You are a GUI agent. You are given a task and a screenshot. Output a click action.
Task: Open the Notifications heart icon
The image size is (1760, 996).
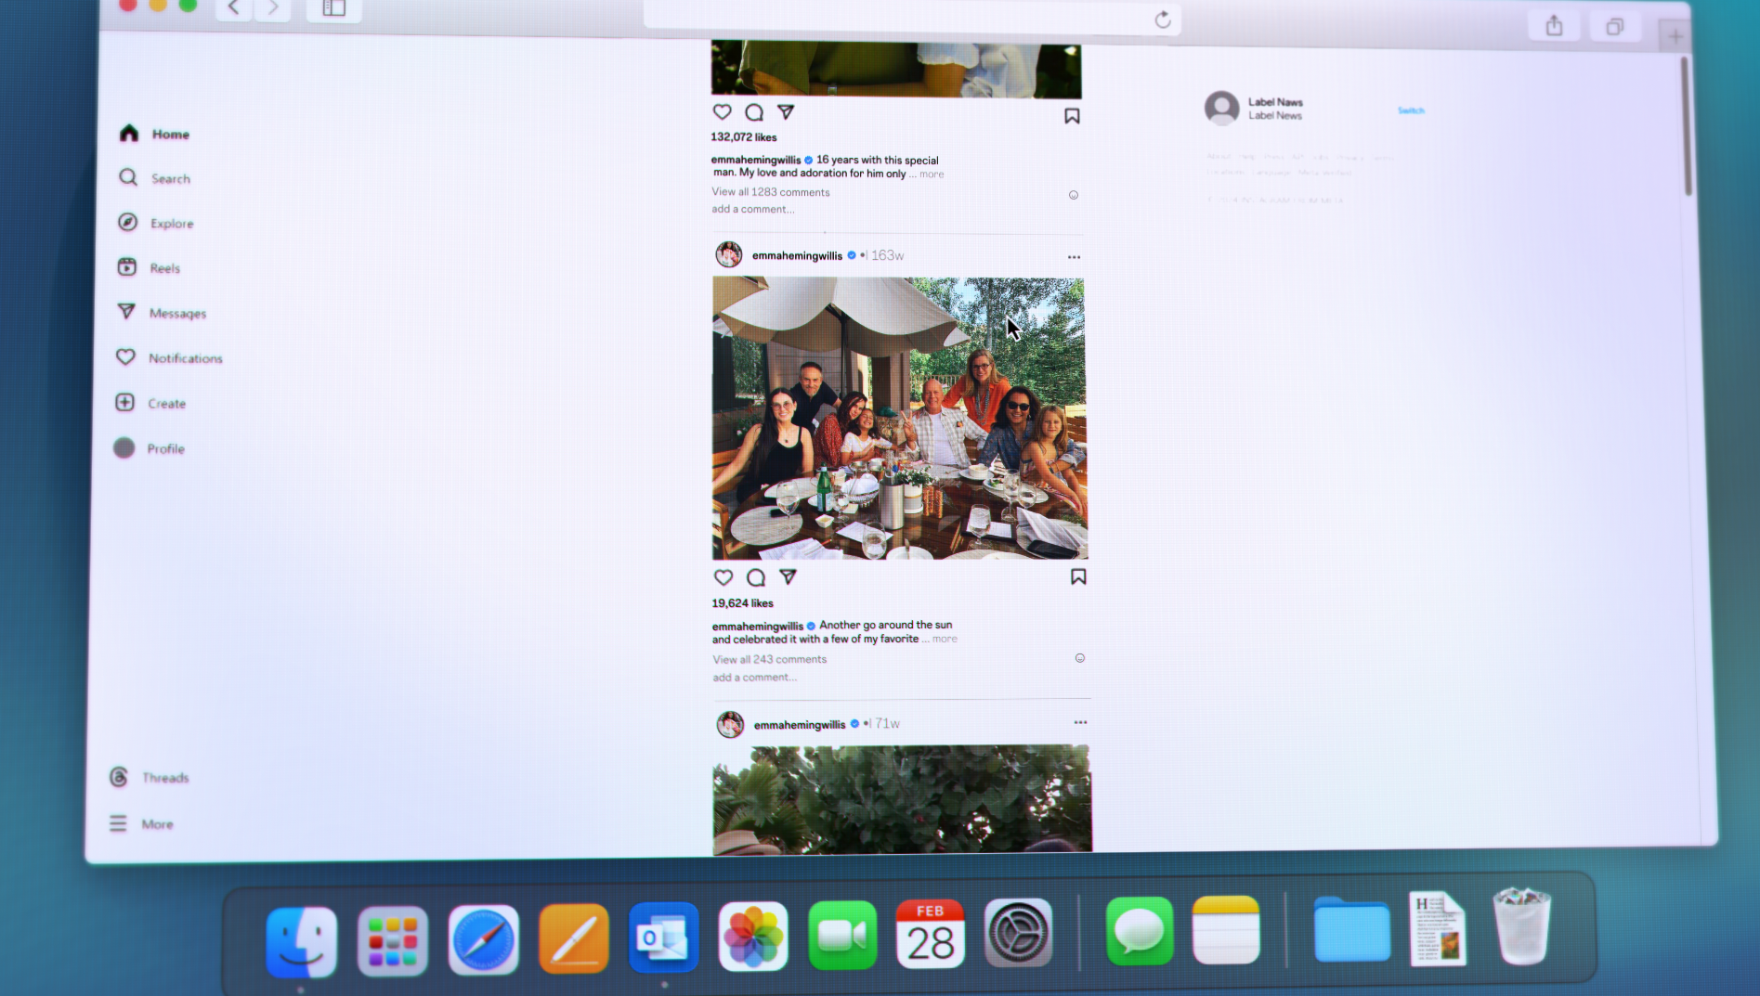coord(125,357)
